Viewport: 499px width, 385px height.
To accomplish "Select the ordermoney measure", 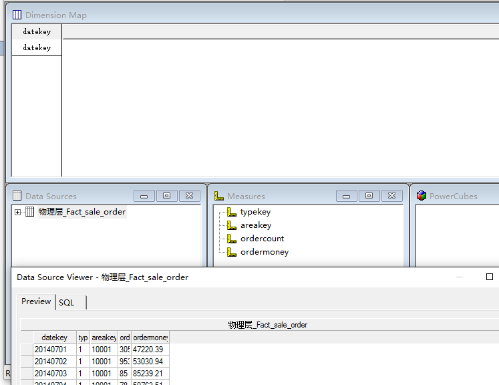I will [265, 252].
